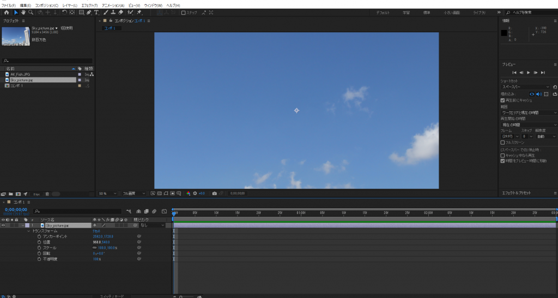Click the graph editor icon in timeline
The image size is (558, 298).
pos(164,211)
